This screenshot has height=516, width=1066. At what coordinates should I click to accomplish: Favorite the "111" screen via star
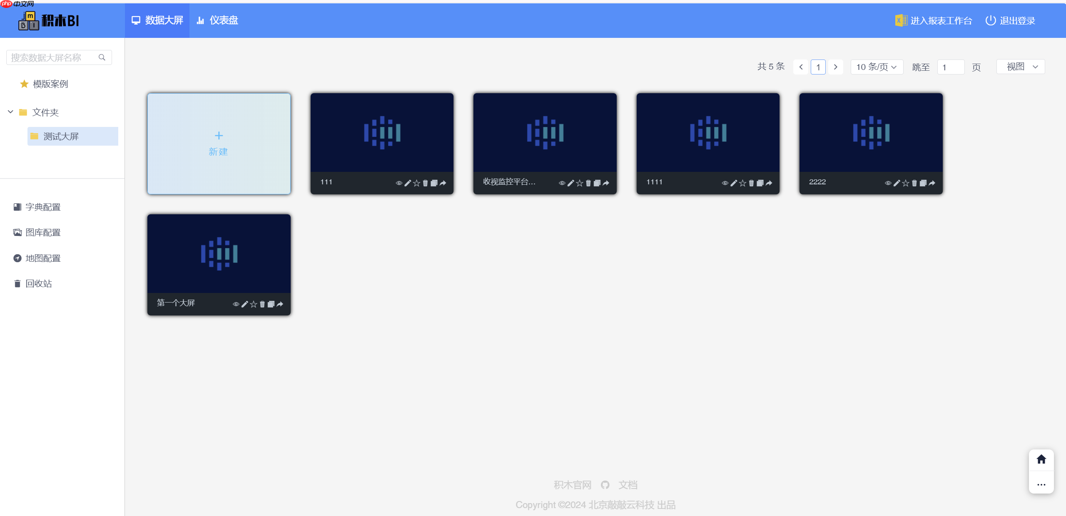click(x=416, y=183)
